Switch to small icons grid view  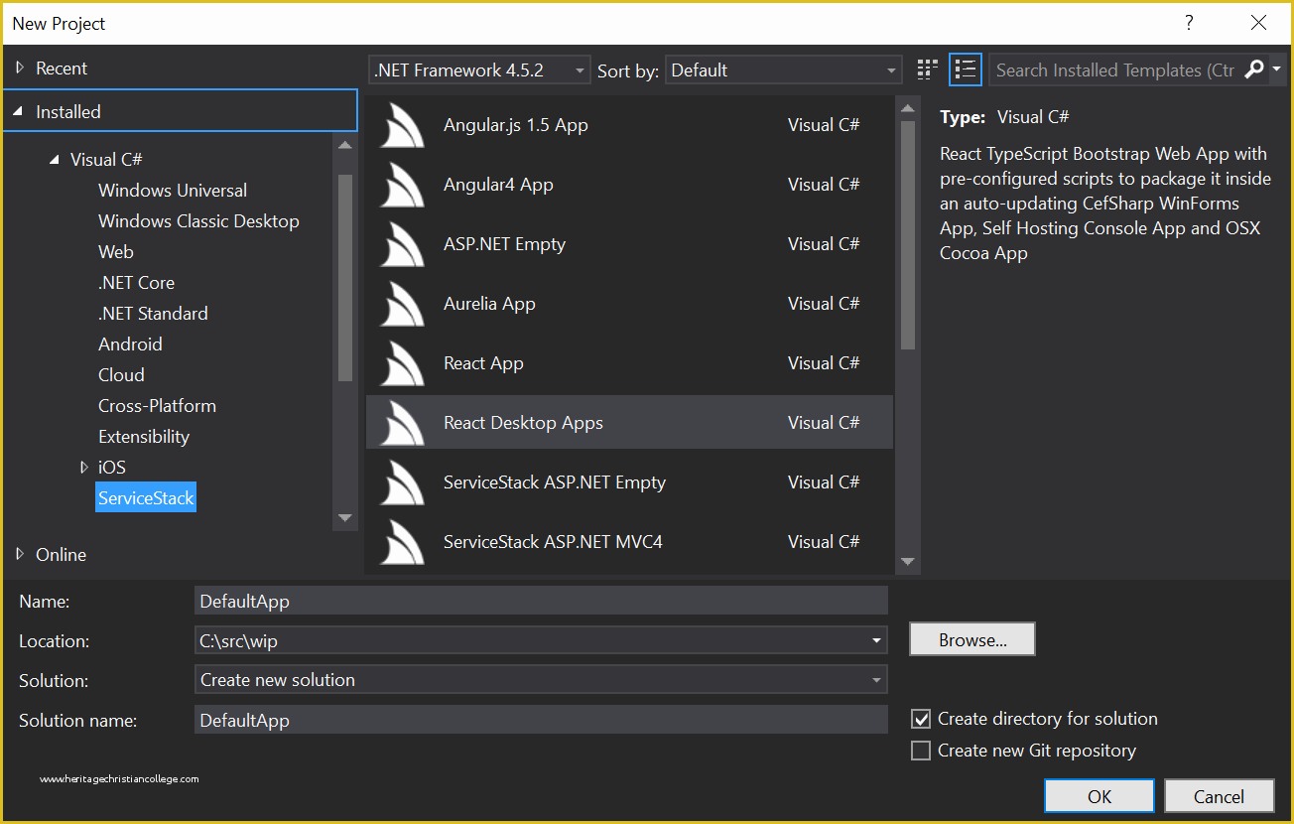click(x=928, y=69)
